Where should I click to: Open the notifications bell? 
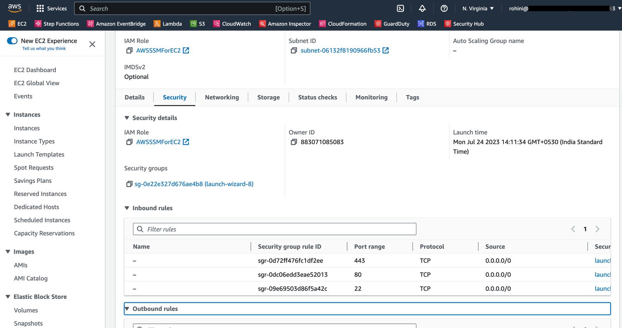pyautogui.click(x=422, y=9)
